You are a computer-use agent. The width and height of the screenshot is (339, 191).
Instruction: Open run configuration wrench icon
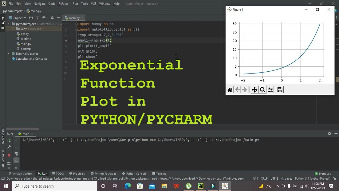(9, 147)
